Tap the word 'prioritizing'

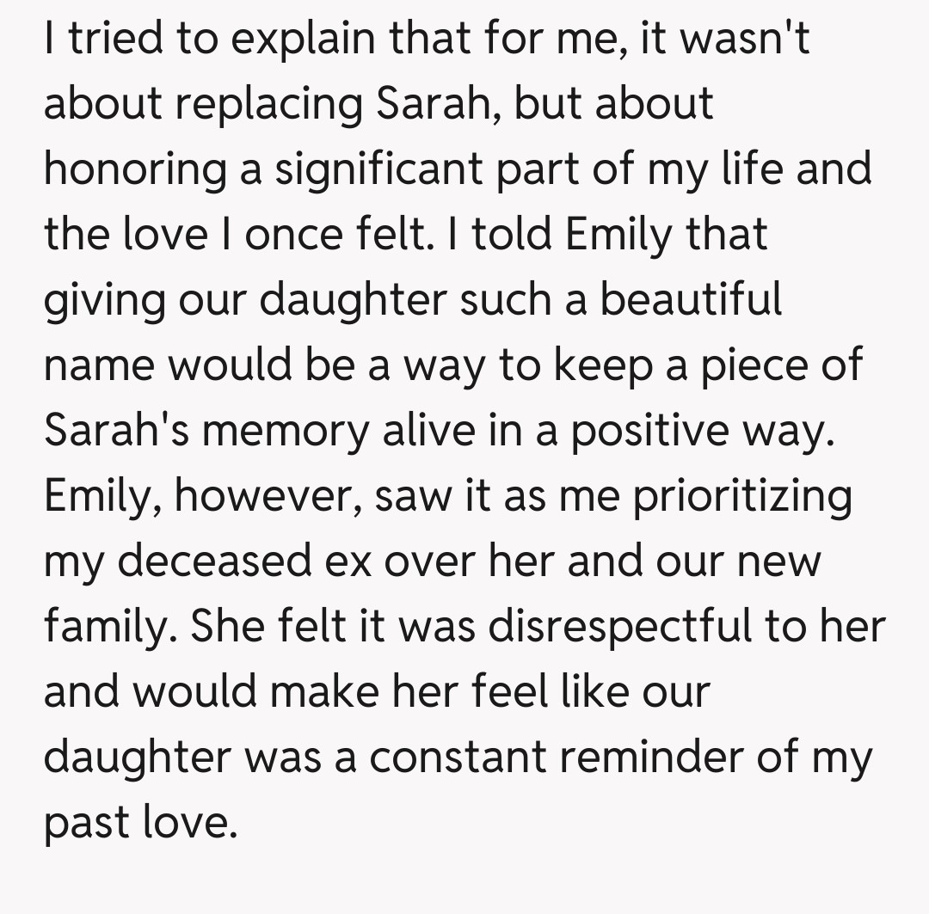tap(742, 496)
